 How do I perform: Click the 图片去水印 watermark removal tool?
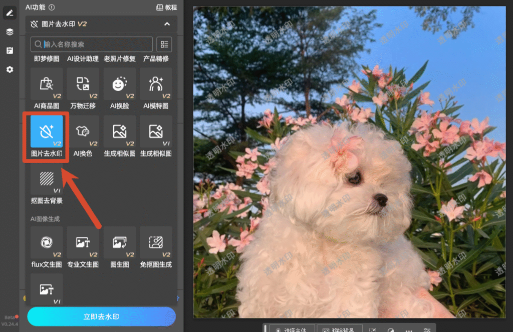(47, 131)
